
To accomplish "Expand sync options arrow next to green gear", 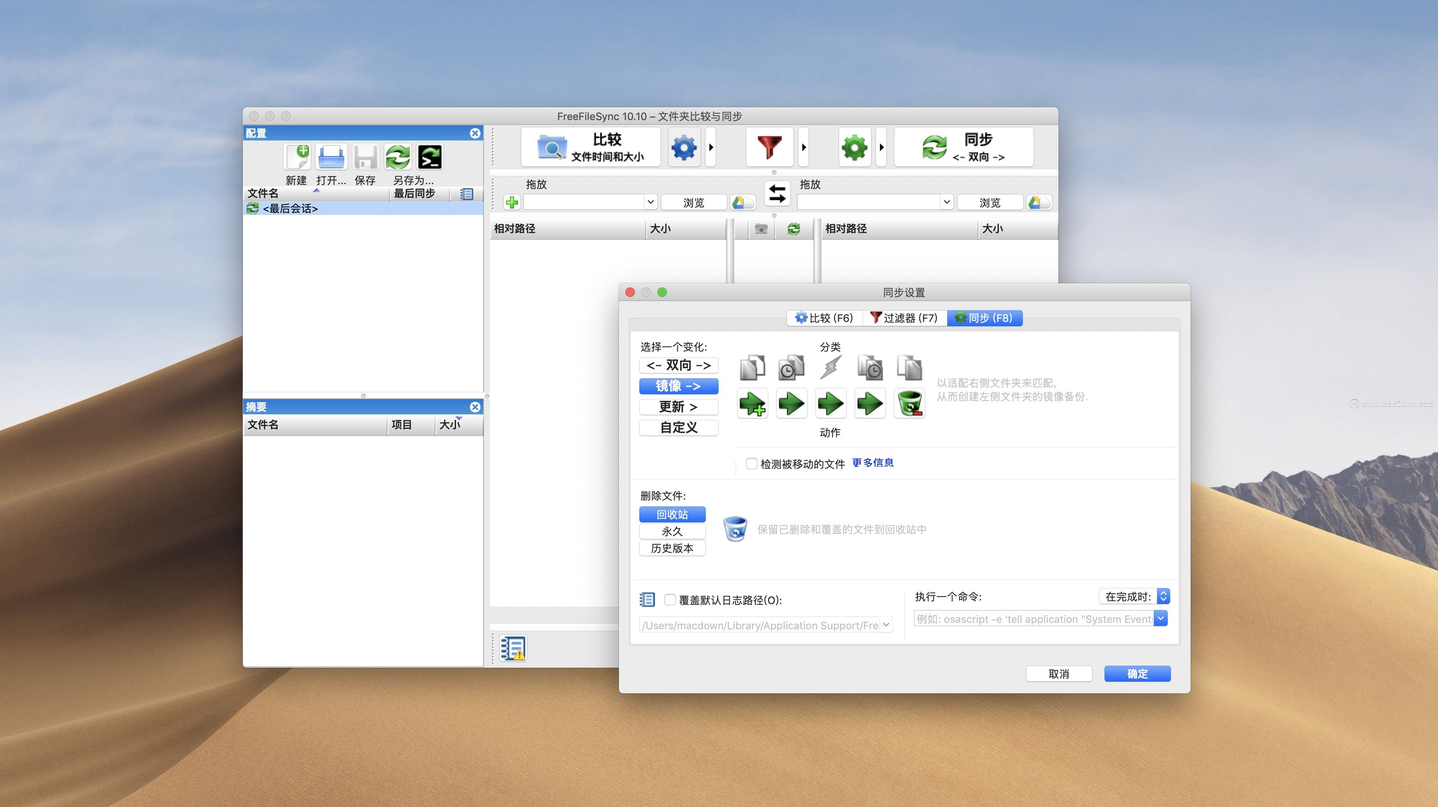I will click(881, 147).
